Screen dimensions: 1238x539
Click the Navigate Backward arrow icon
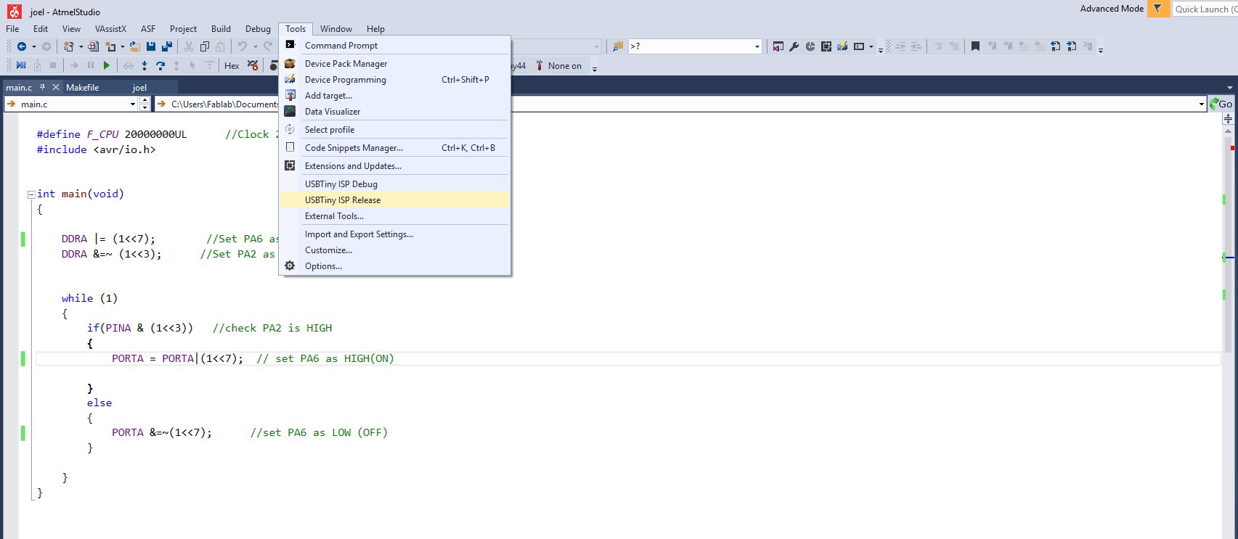(22, 46)
